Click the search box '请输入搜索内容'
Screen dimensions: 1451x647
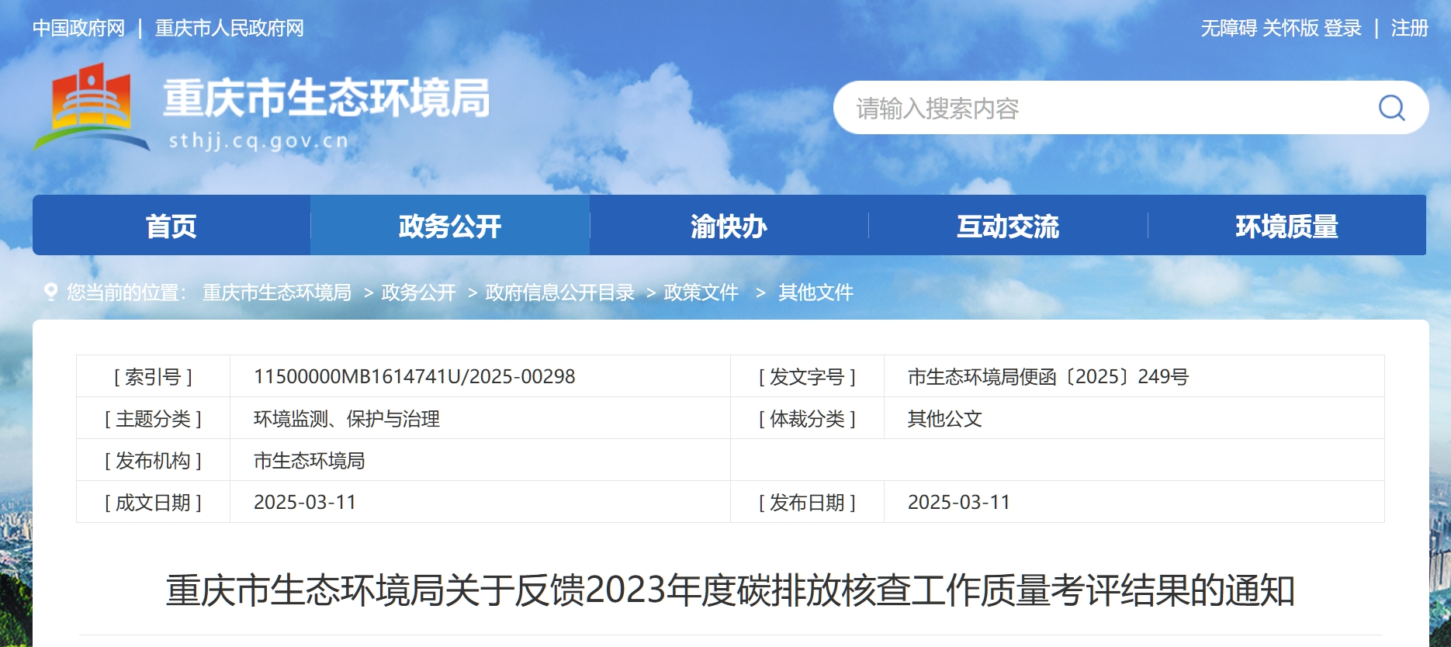pyautogui.click(x=1102, y=108)
